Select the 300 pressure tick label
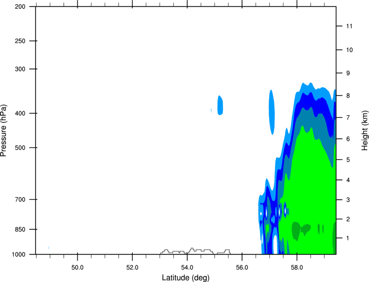Screen dimensions: 369x282 [x=20, y=69]
